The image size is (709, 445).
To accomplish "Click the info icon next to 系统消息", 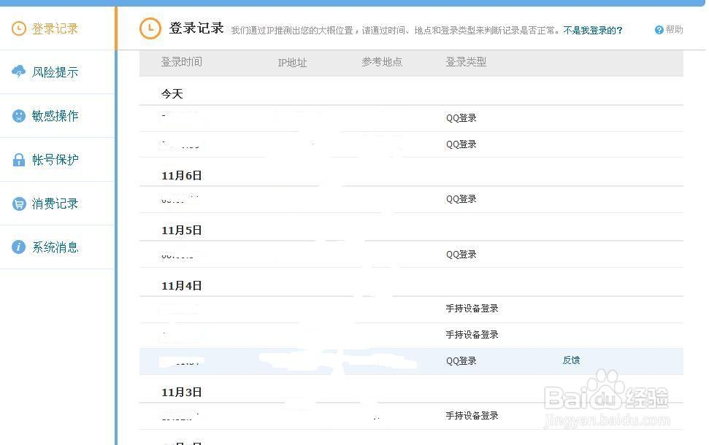I will (x=18, y=247).
